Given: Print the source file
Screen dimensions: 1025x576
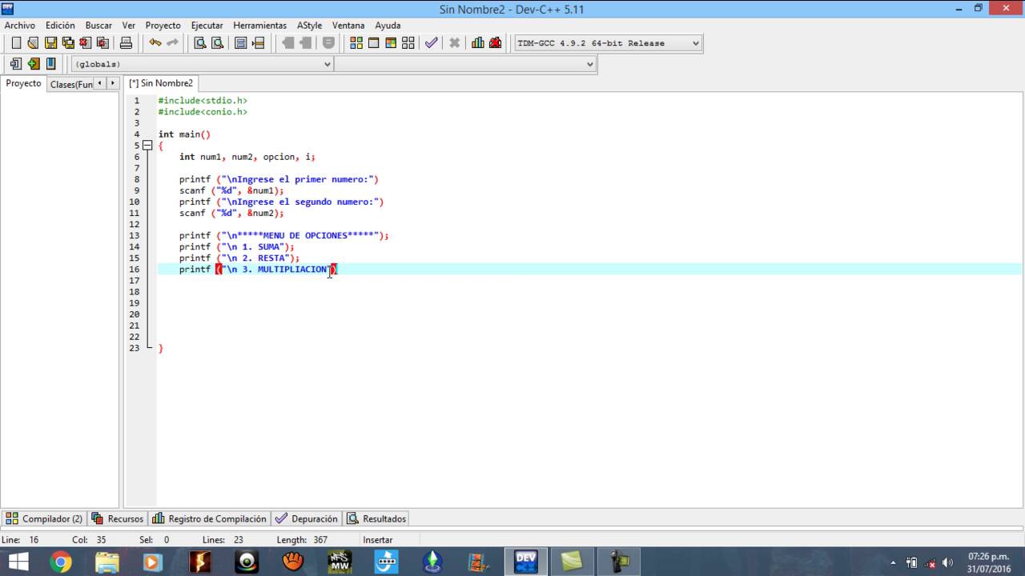Looking at the screenshot, I should click(126, 43).
